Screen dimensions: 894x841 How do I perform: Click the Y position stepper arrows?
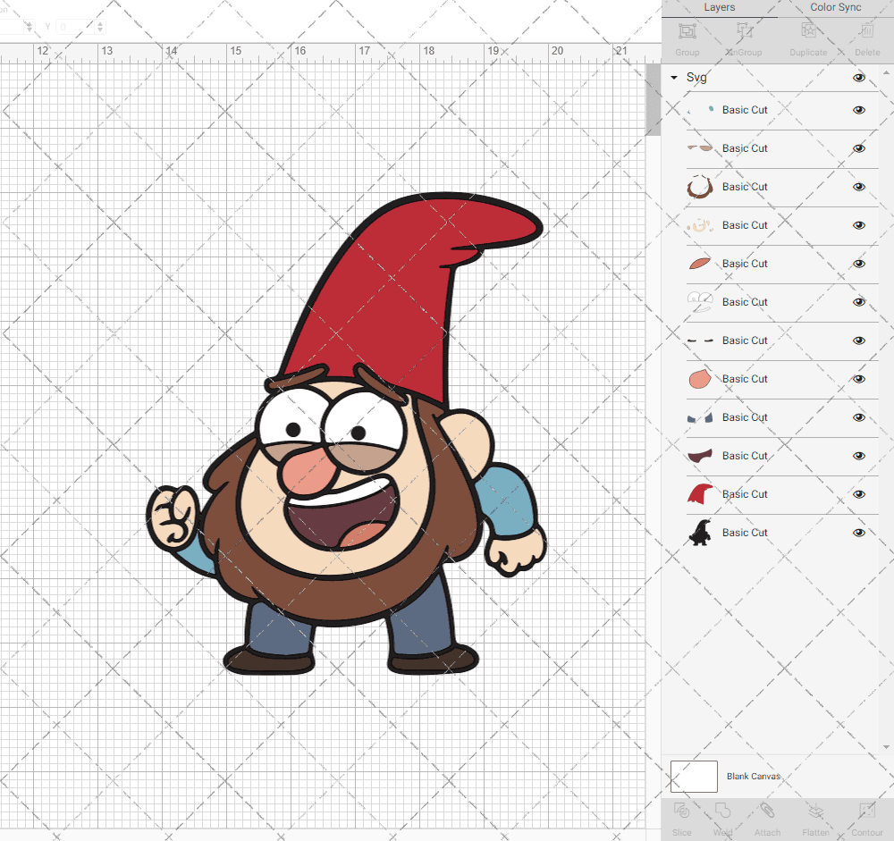pos(100,26)
